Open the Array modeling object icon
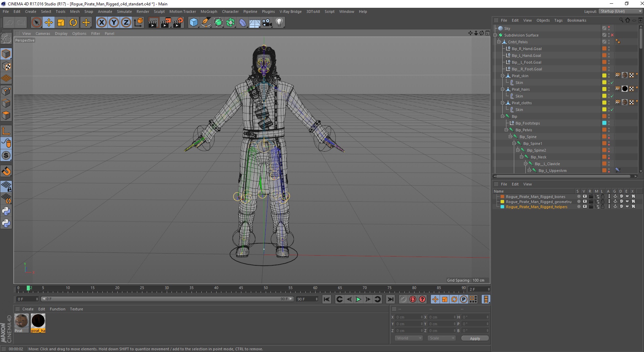The height and width of the screenshot is (352, 644). coord(230,23)
